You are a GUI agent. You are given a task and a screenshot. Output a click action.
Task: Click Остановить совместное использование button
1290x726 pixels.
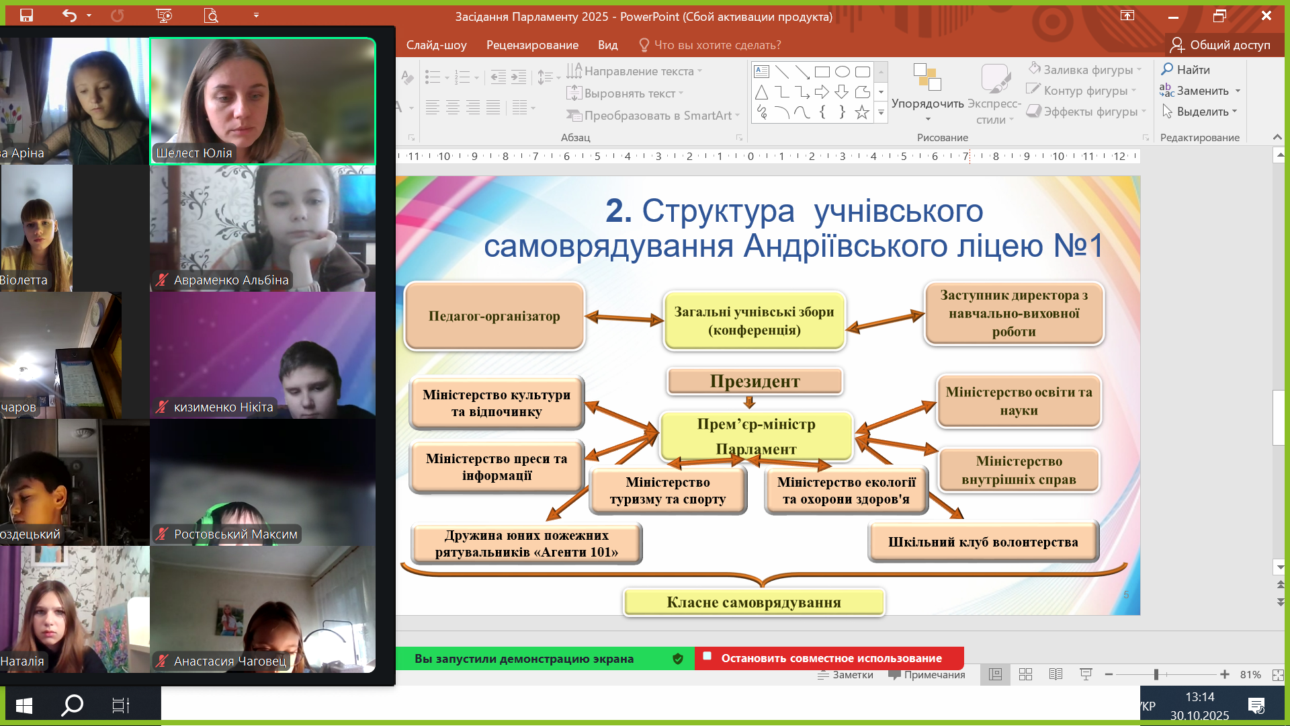[830, 658]
